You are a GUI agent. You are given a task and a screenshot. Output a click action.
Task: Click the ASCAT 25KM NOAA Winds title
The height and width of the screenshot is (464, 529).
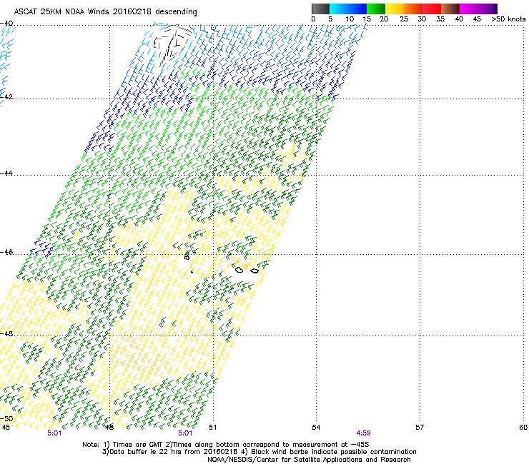[105, 11]
